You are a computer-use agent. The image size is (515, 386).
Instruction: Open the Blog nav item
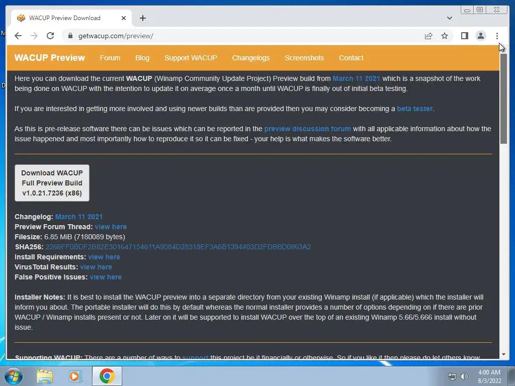[x=142, y=58]
